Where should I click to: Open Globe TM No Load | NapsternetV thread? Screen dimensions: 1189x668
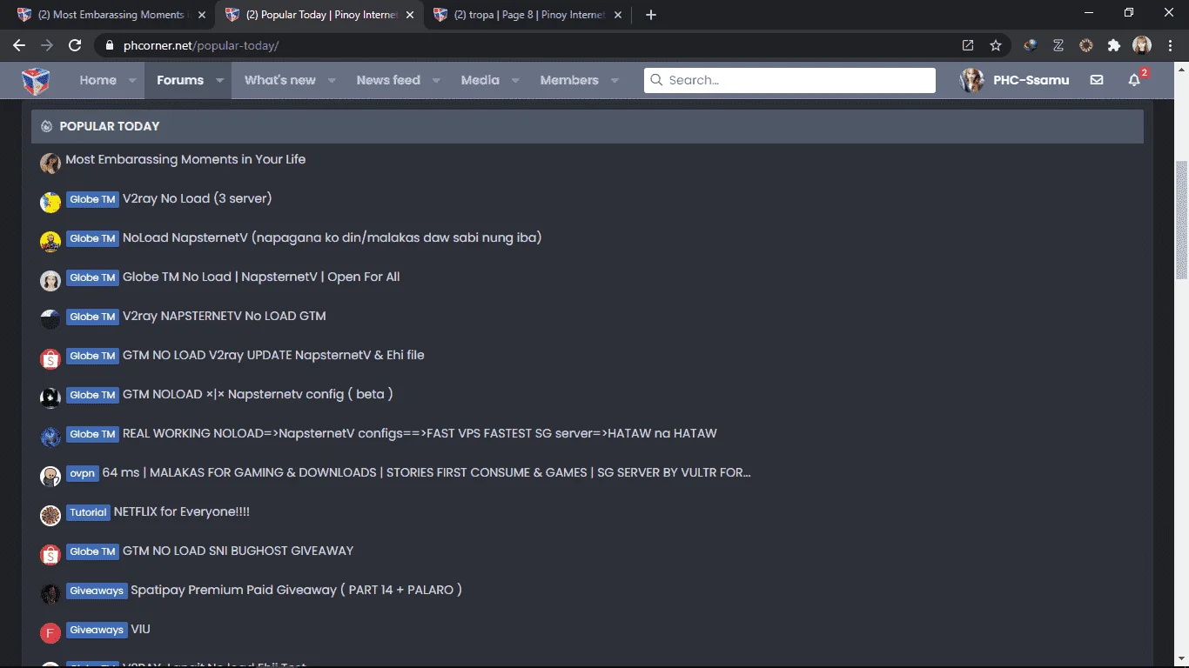click(x=261, y=277)
